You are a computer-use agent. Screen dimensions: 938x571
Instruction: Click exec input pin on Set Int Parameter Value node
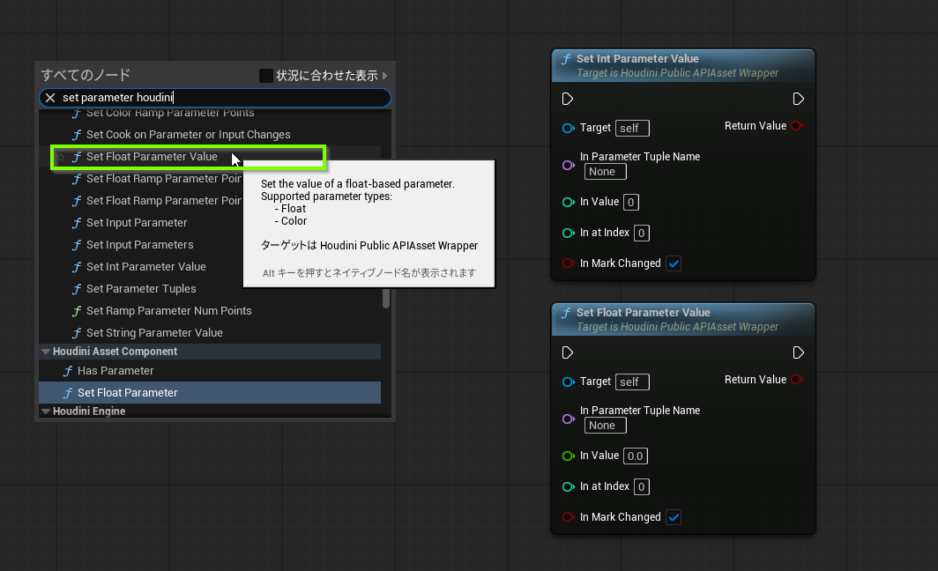click(x=568, y=99)
